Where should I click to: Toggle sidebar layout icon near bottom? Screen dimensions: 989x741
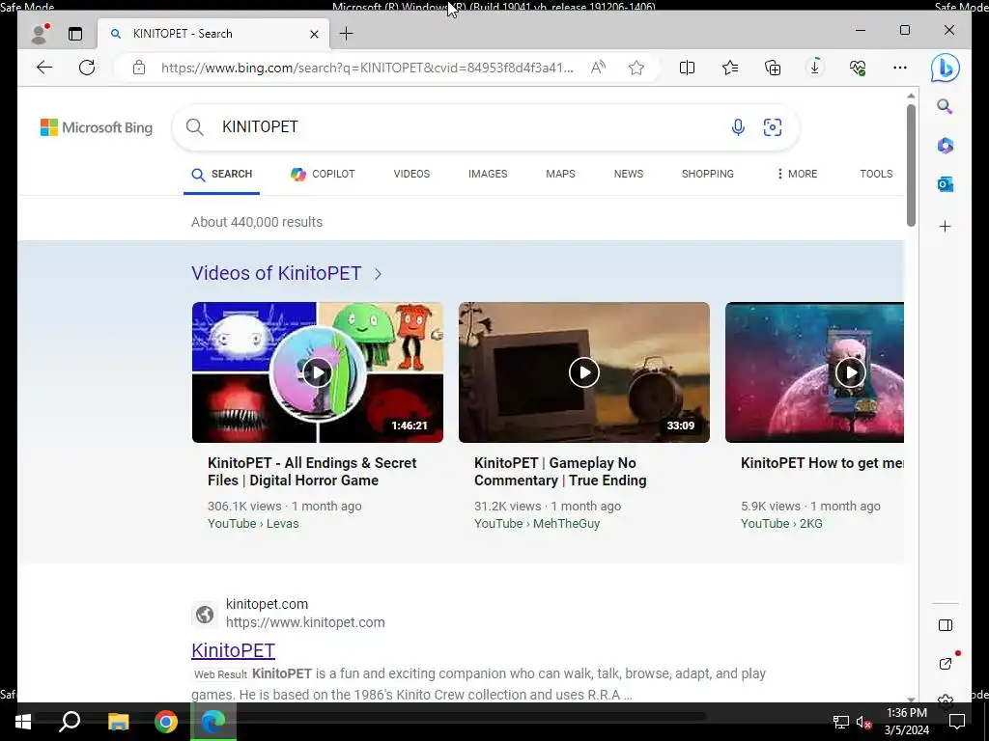[945, 625]
